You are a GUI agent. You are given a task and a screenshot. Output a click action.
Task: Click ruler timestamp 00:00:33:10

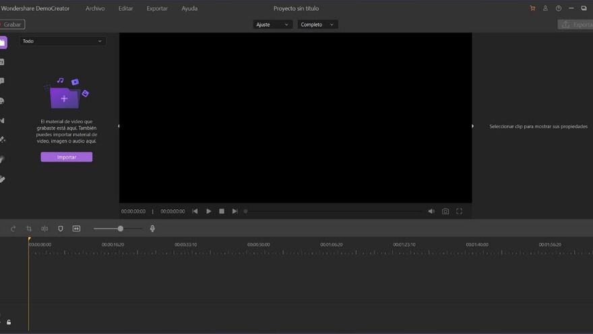186,245
